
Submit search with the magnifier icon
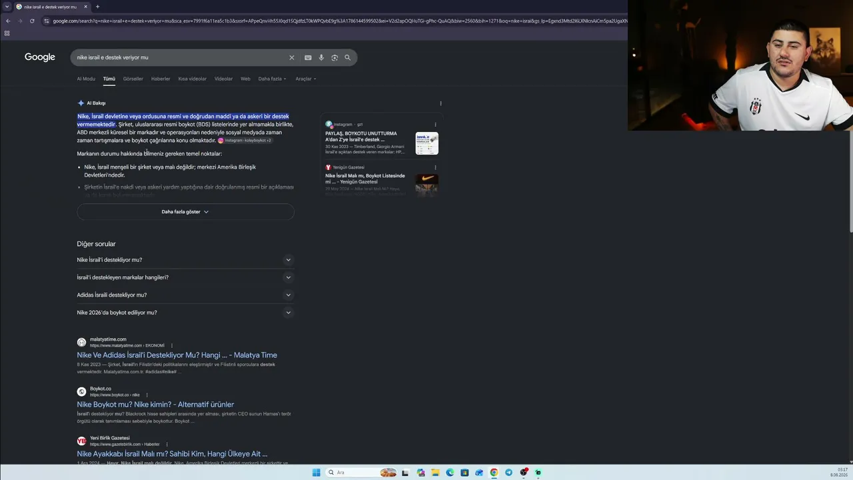point(347,57)
